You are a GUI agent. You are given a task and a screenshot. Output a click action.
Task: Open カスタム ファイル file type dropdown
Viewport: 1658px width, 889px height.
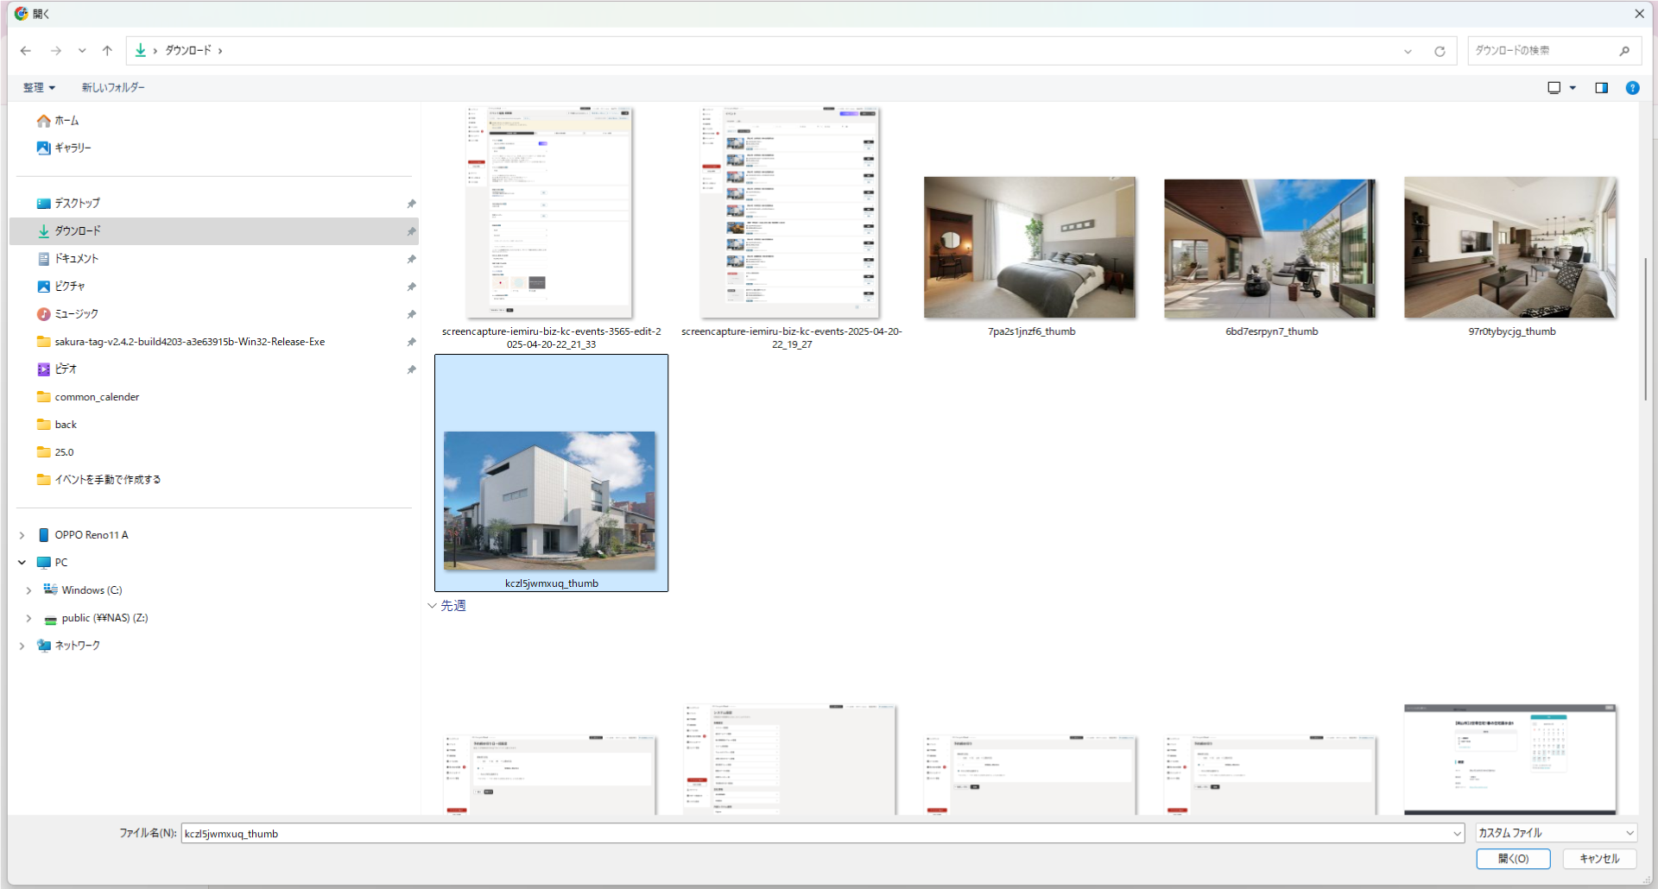[x=1556, y=833]
